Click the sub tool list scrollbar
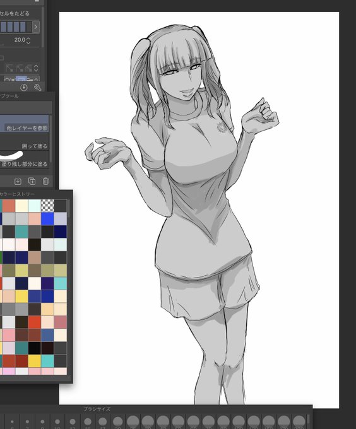The width and height of the screenshot is (356, 429). [50, 138]
